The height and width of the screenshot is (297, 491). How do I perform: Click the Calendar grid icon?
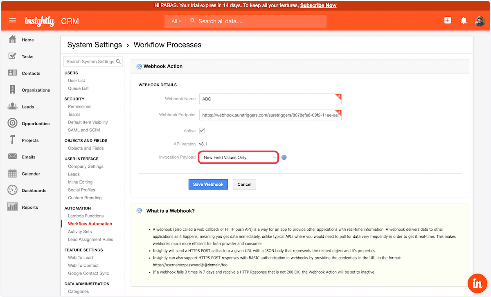[x=13, y=173]
